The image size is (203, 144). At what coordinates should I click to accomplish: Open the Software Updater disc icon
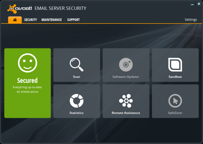point(126,64)
